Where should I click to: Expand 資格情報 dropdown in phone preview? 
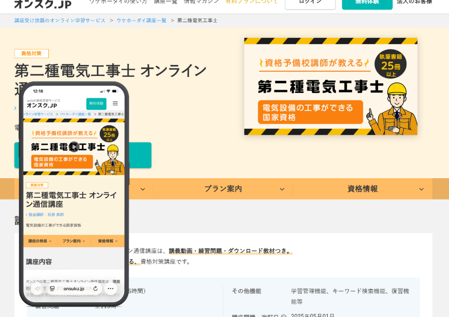pyautogui.click(x=107, y=241)
